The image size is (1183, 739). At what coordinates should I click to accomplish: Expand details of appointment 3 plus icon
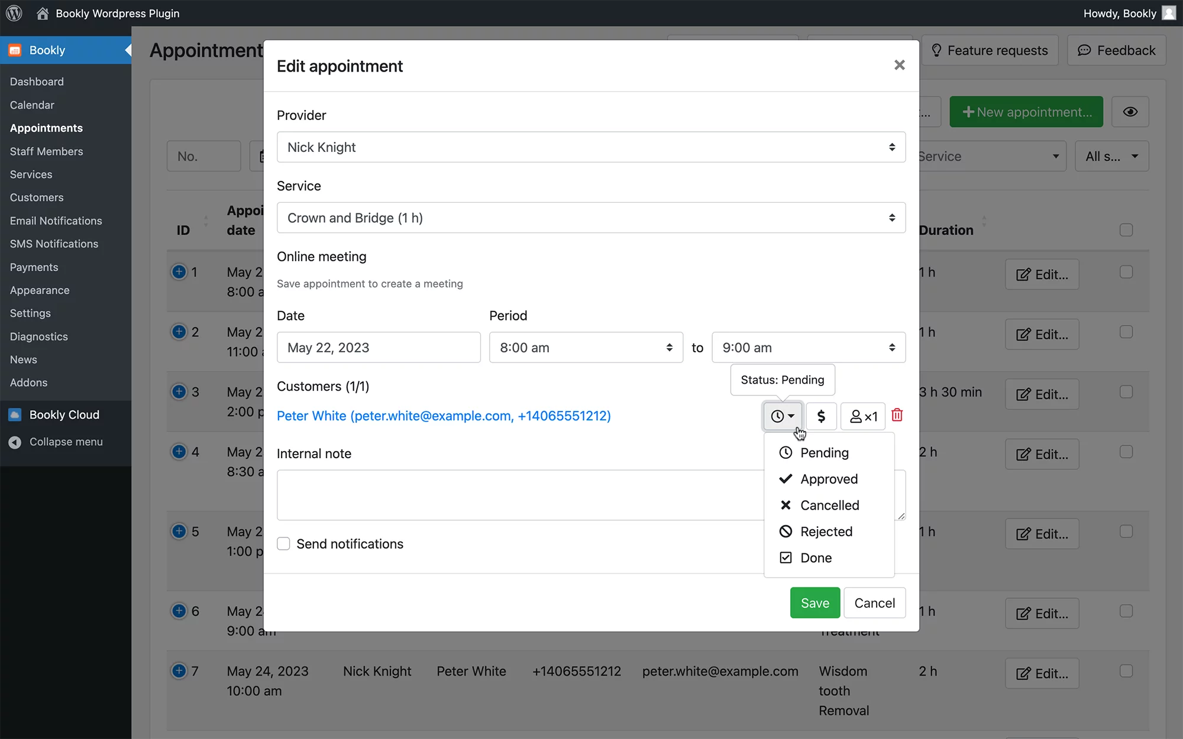pos(179,391)
